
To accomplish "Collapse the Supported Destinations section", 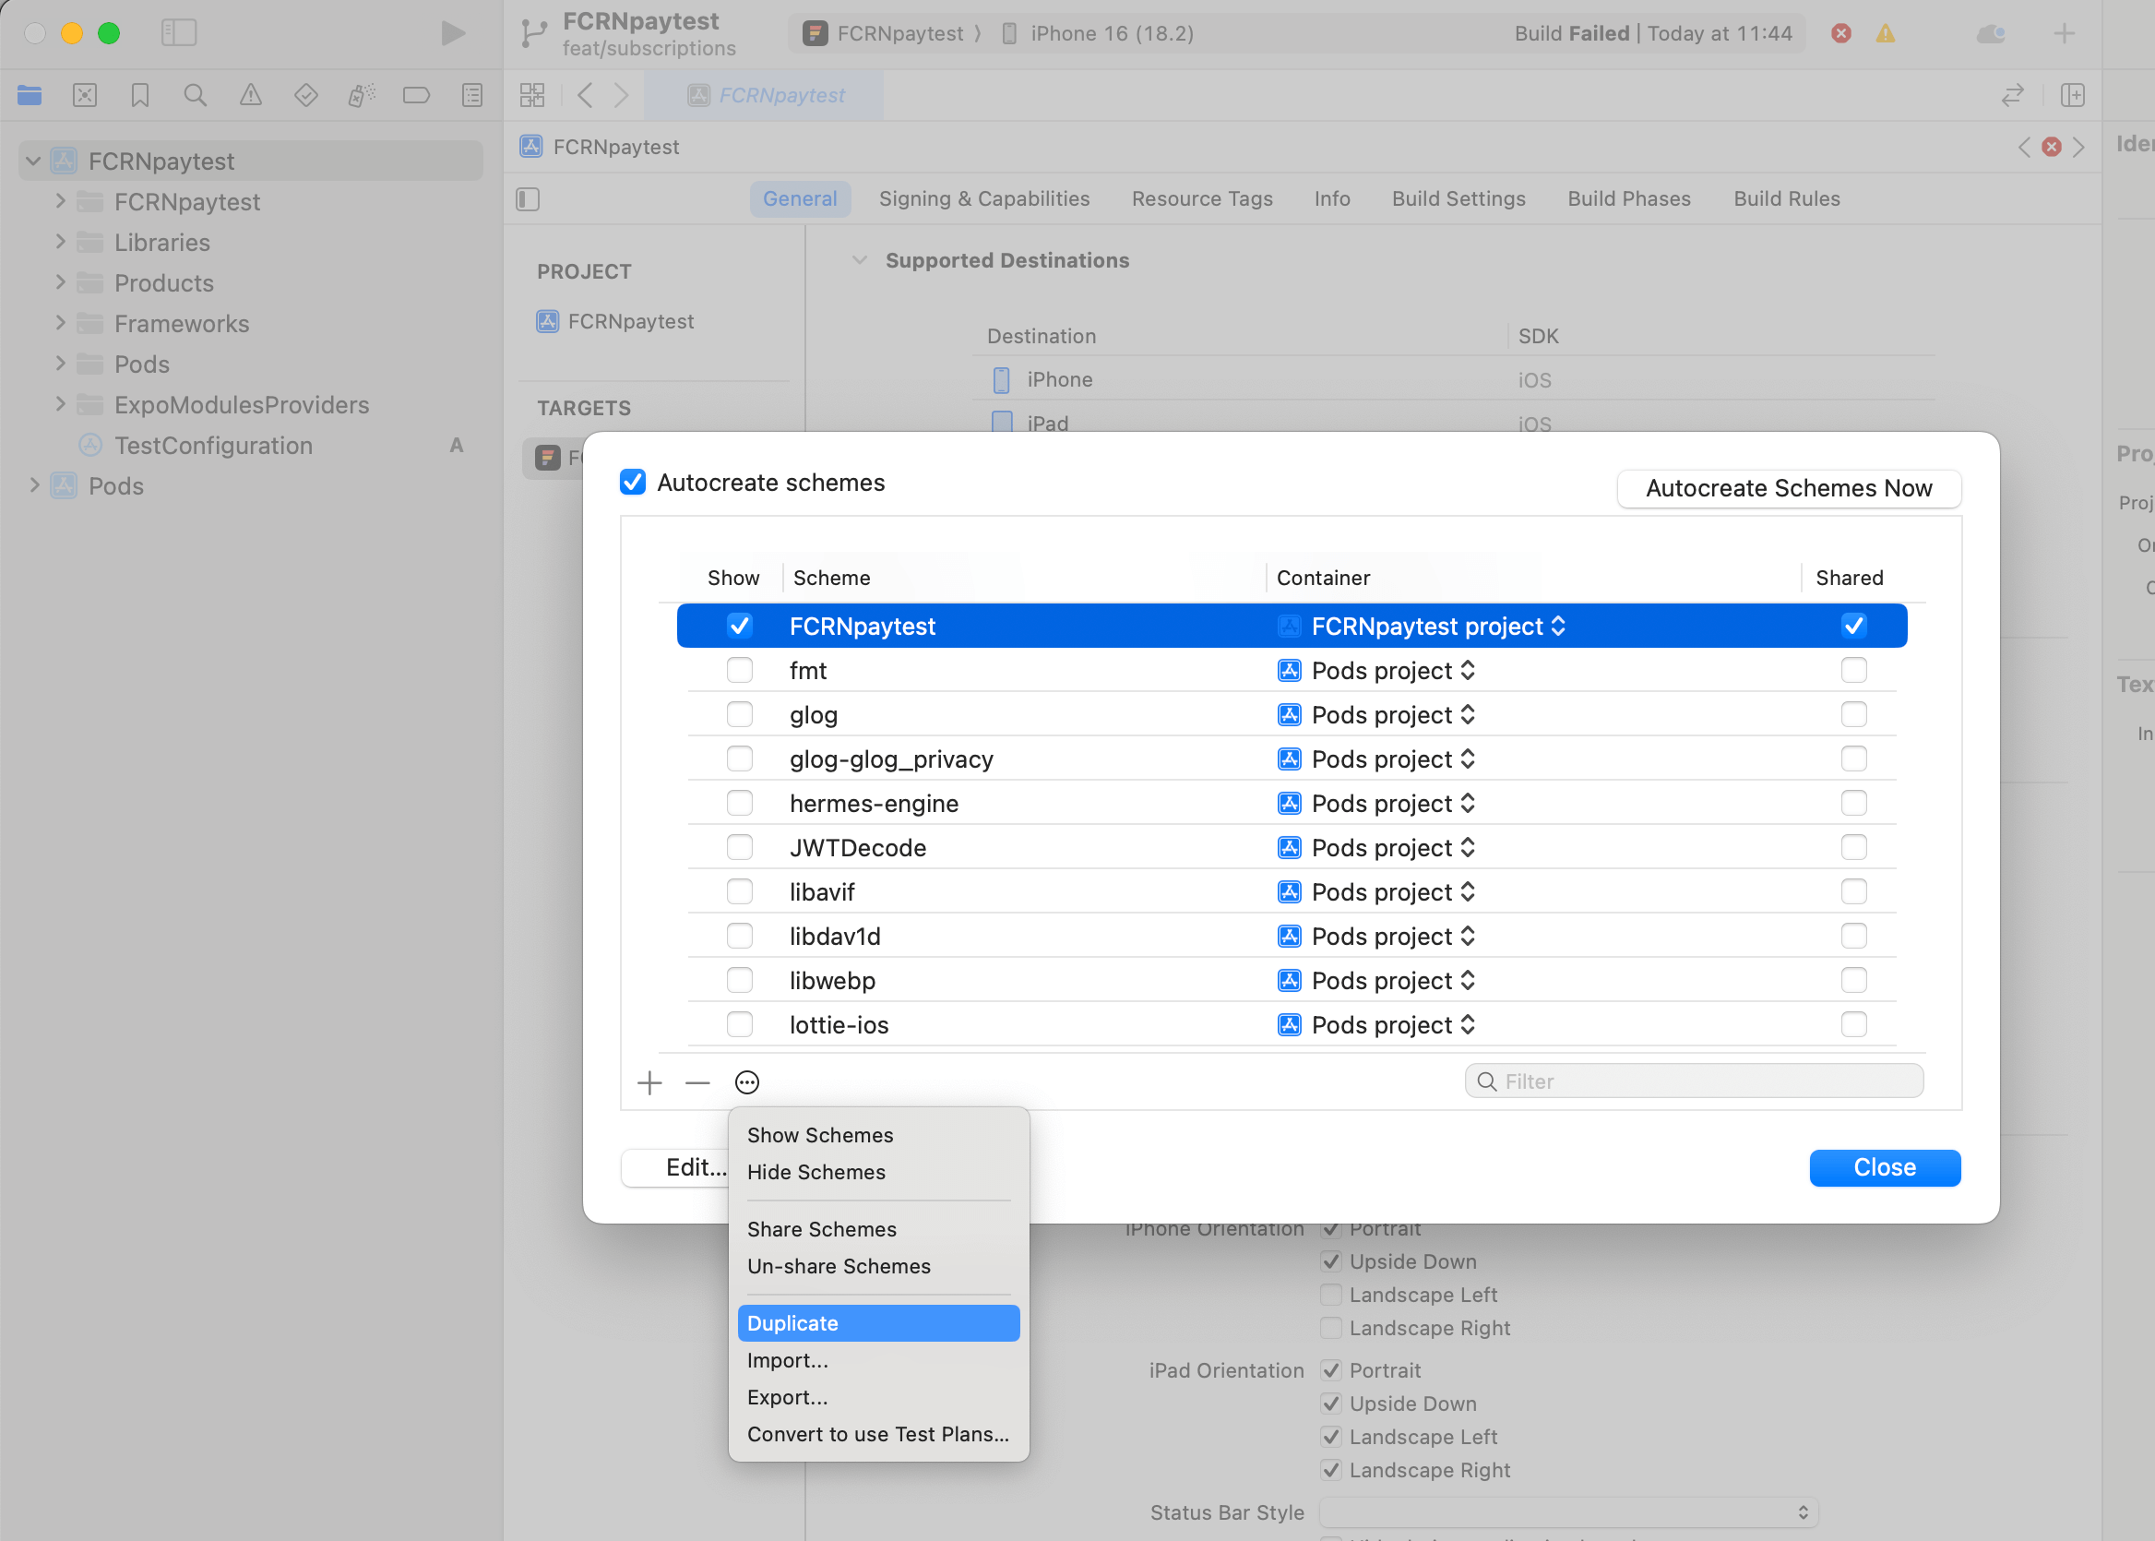I will pyautogui.click(x=860, y=259).
